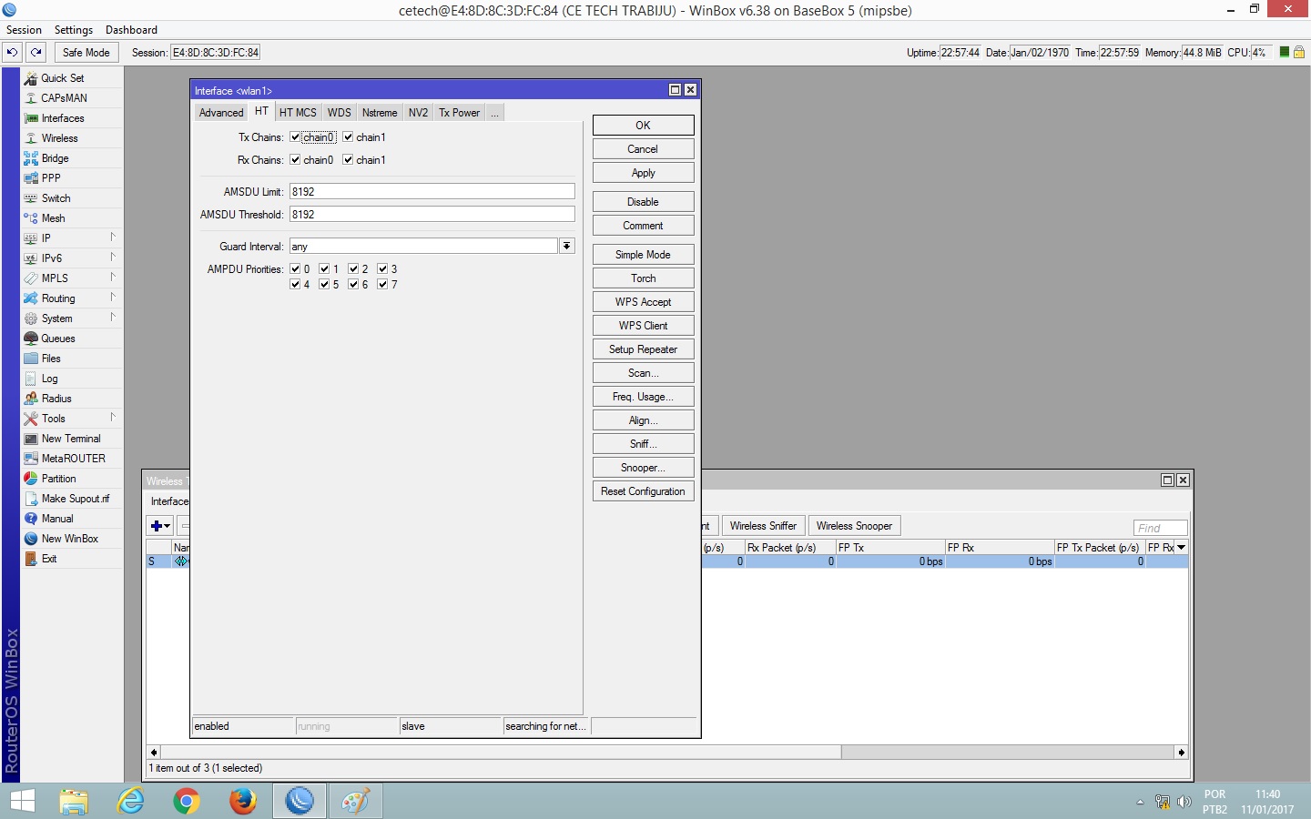Toggle AMPDU priority 7 checkbox

point(382,285)
